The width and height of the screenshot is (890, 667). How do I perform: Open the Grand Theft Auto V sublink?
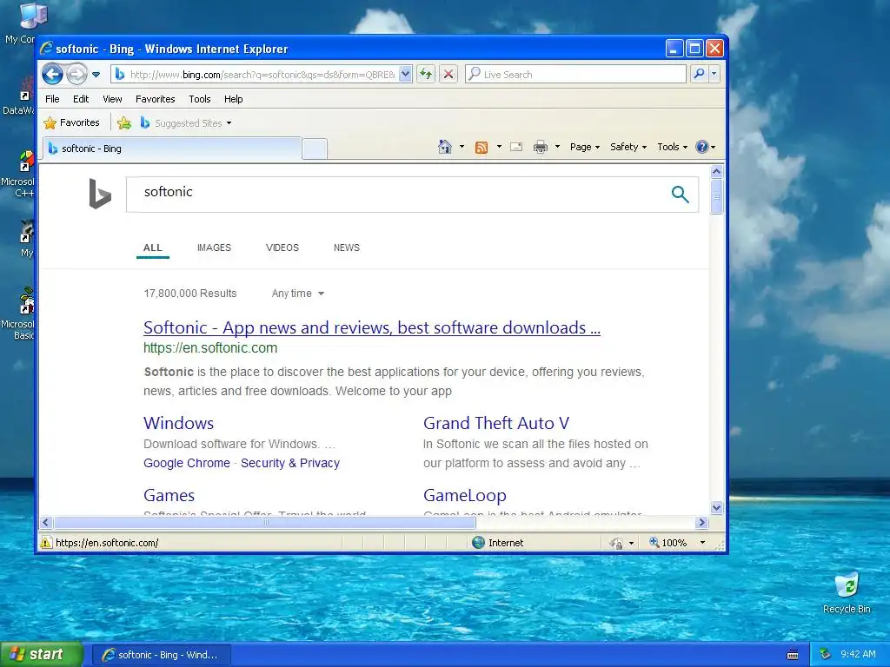pyautogui.click(x=496, y=423)
